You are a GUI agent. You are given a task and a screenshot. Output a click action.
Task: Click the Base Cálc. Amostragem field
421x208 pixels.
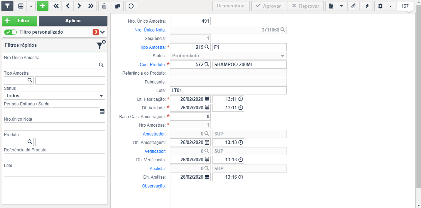(x=191, y=116)
